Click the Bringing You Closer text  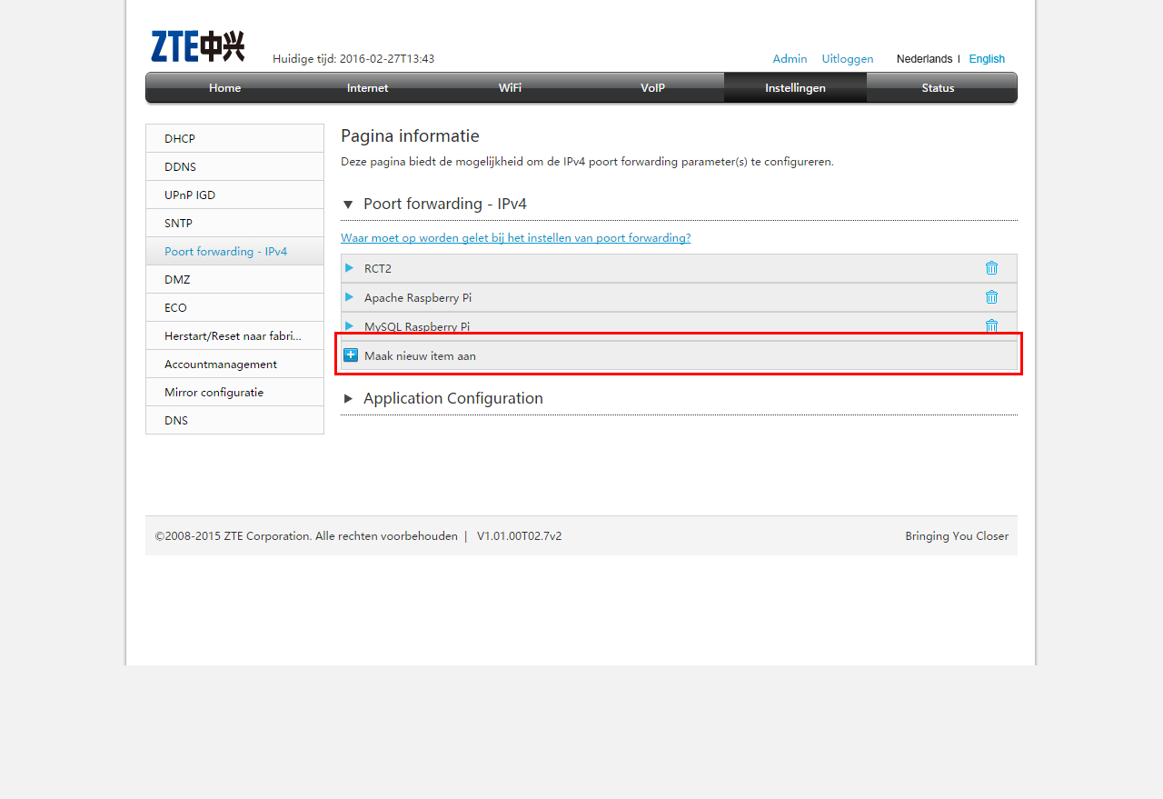[957, 535]
